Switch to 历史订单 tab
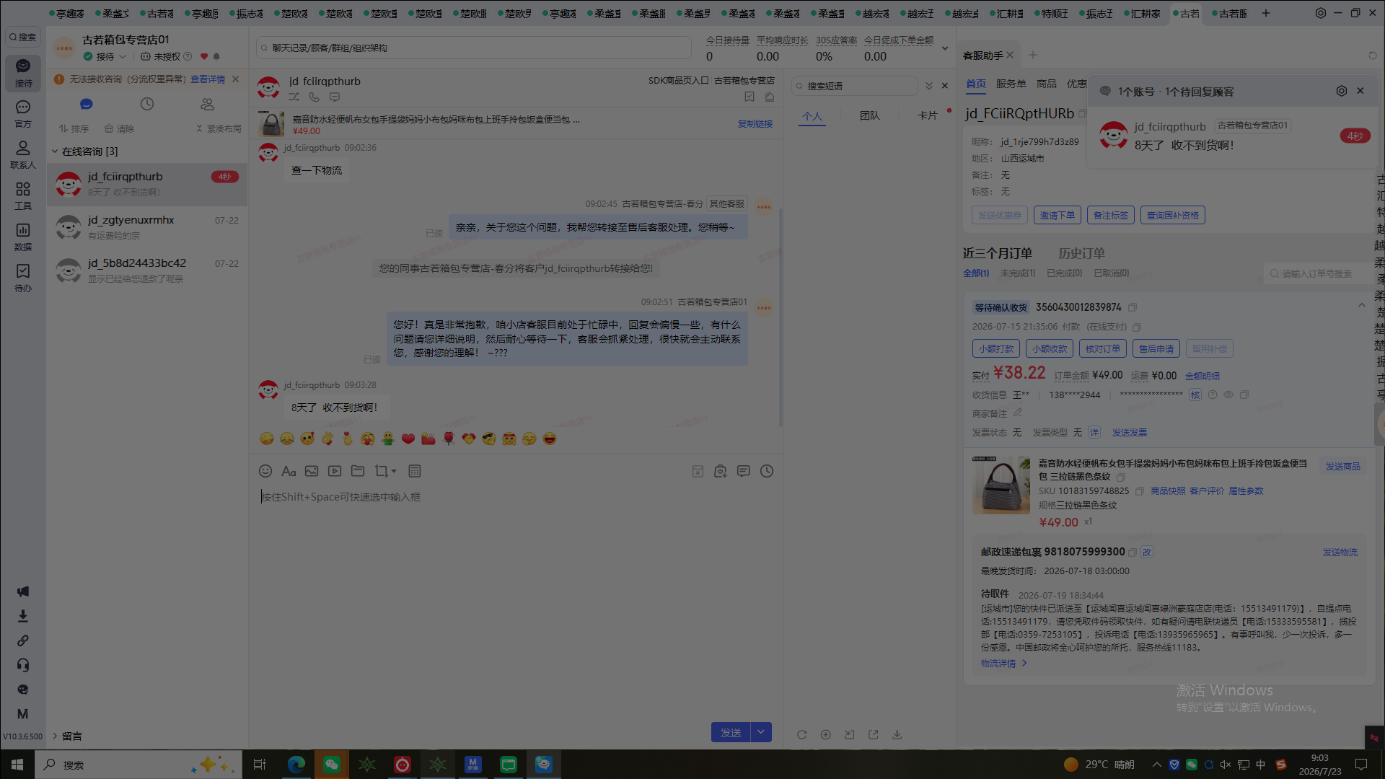This screenshot has width=1385, height=779. coord(1081,253)
